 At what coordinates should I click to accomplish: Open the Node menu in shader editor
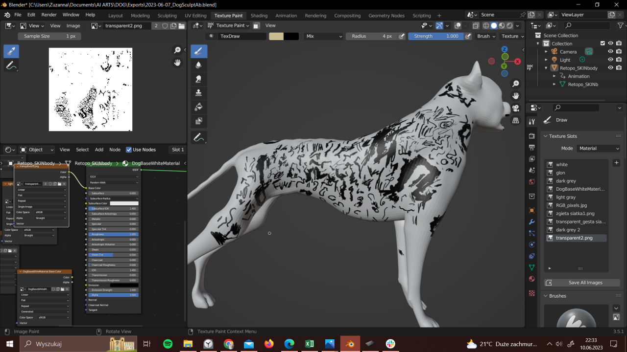(115, 150)
